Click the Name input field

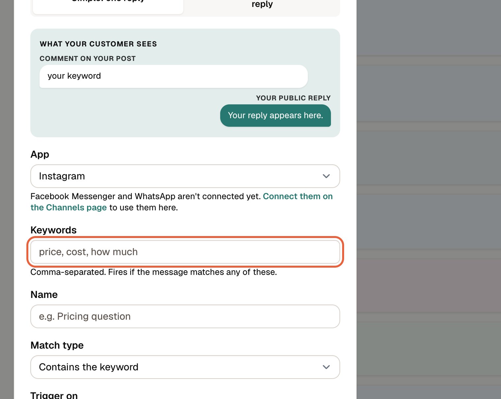[185, 316]
